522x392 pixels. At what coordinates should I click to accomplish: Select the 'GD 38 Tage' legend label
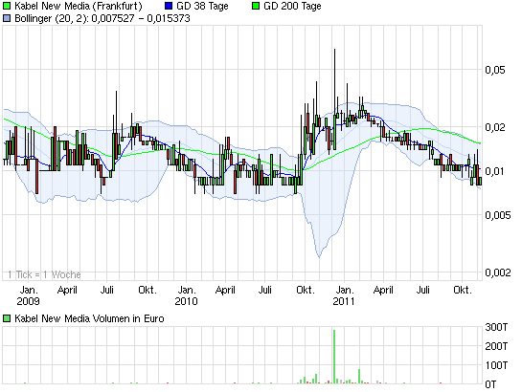pyautogui.click(x=202, y=6)
